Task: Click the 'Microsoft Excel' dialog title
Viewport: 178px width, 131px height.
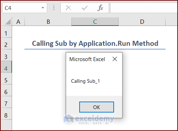Action: tap(87, 59)
